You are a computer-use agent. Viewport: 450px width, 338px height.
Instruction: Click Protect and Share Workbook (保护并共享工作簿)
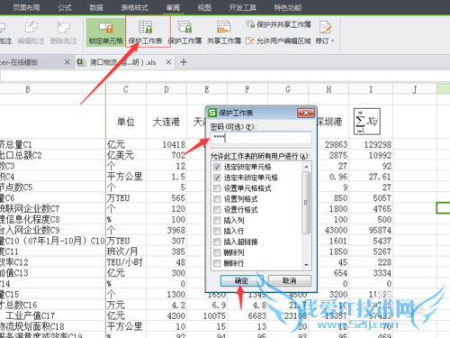click(x=278, y=24)
